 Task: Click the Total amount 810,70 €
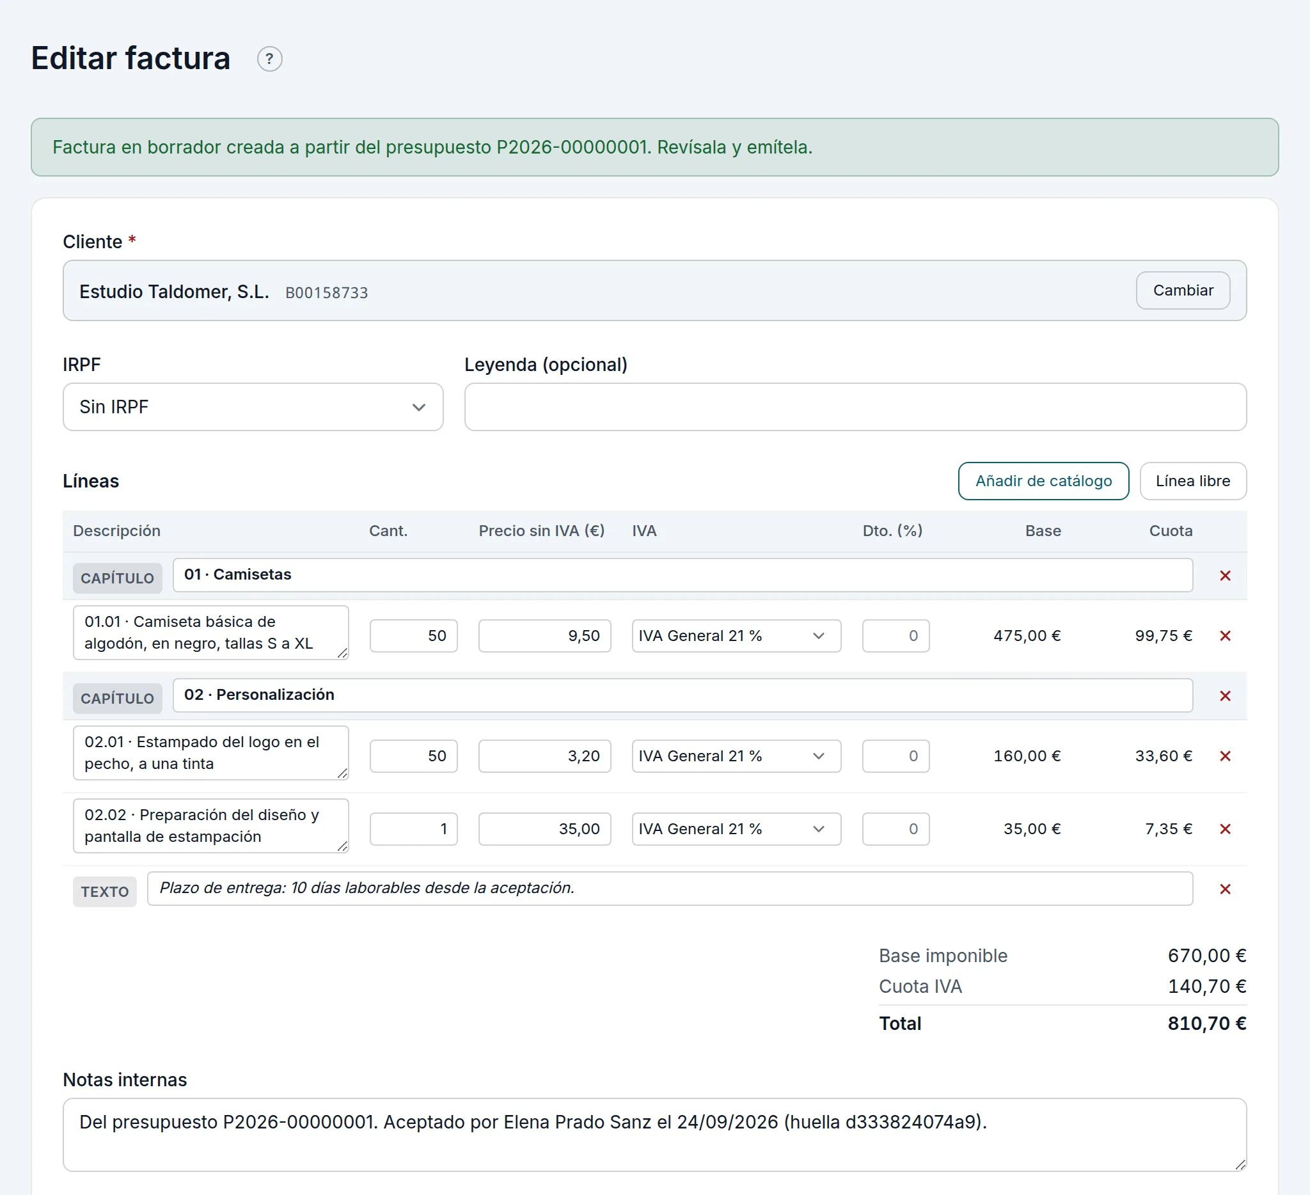[x=1206, y=1024]
